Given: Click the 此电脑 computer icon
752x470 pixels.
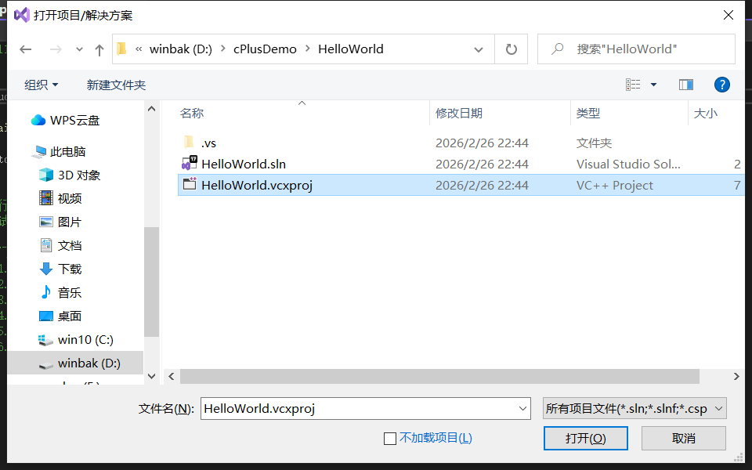Looking at the screenshot, I should coord(38,152).
